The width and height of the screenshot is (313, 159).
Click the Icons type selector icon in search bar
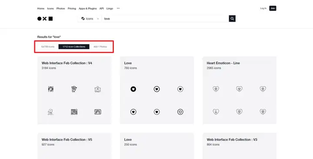[x=83, y=19]
